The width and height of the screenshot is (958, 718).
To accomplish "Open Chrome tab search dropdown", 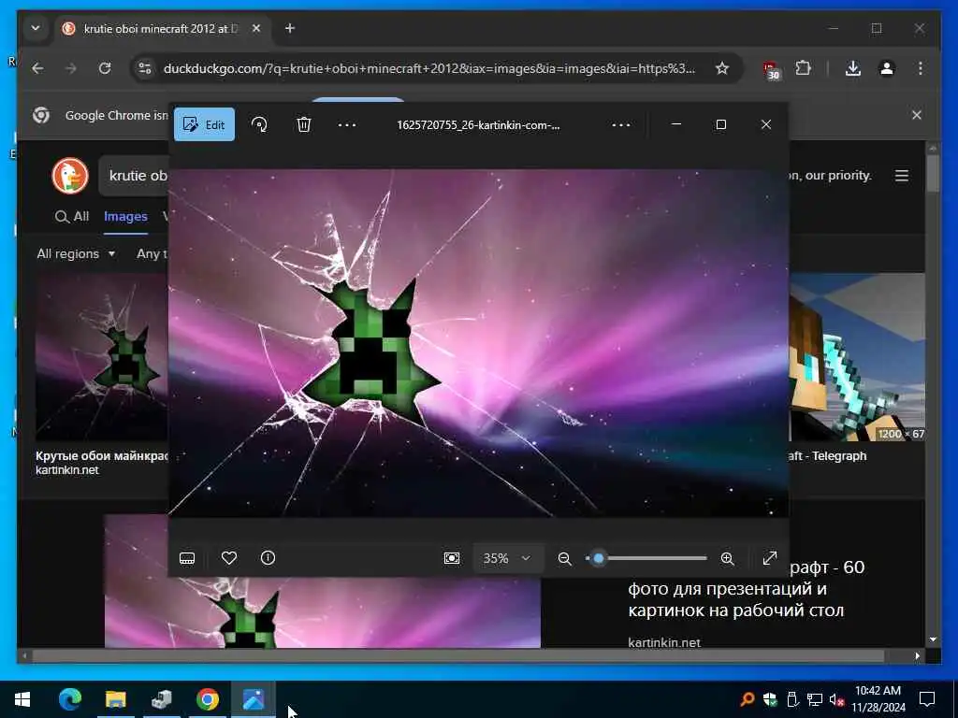I will click(36, 29).
